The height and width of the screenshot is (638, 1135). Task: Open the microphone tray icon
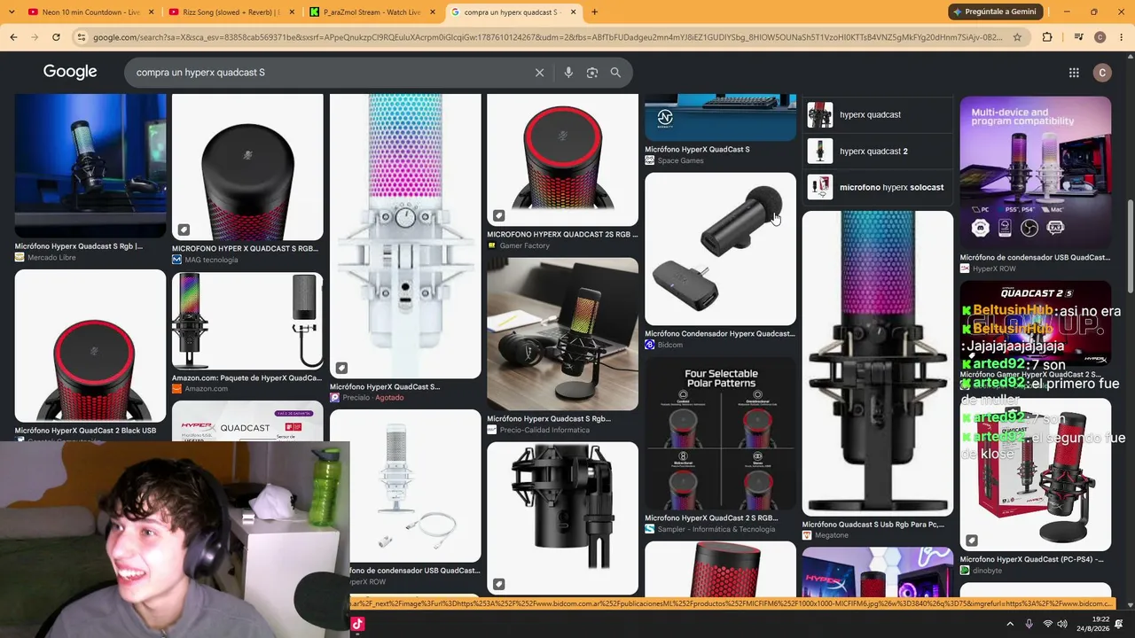pyautogui.click(x=1029, y=624)
